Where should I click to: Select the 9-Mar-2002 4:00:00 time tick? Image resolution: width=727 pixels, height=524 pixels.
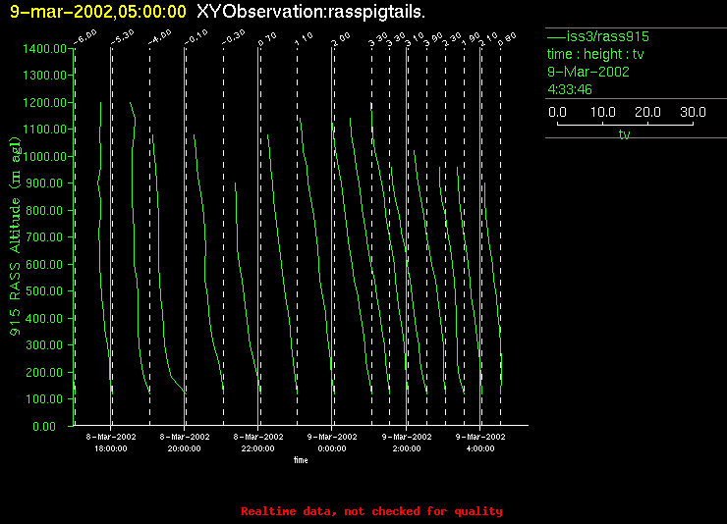tap(480, 442)
